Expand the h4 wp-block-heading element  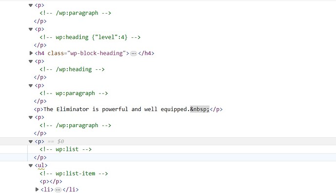(31, 53)
